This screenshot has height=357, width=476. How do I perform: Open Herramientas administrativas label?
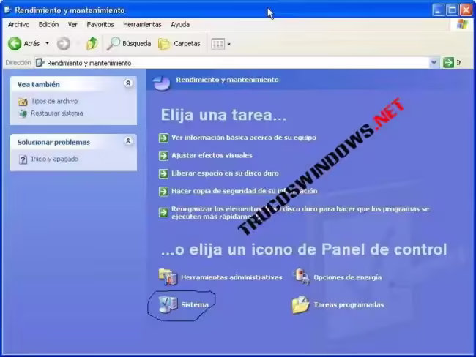pos(231,277)
